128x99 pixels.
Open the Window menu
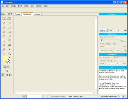[39, 6]
